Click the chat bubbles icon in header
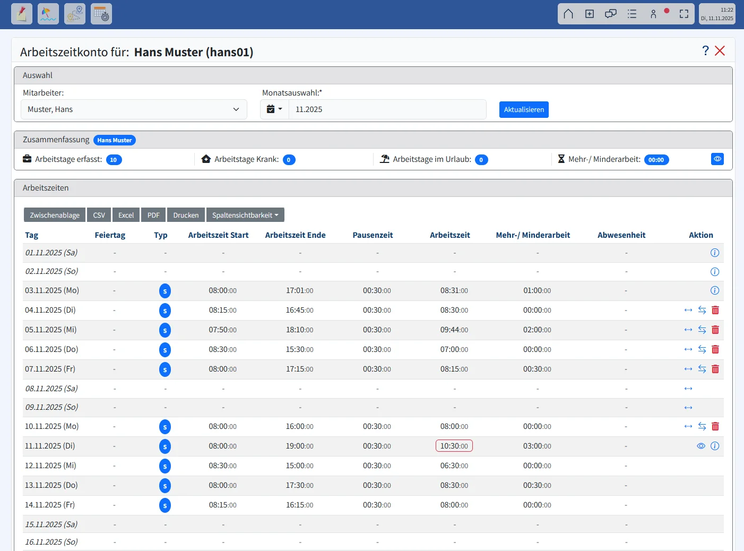The height and width of the screenshot is (551, 744). (611, 14)
